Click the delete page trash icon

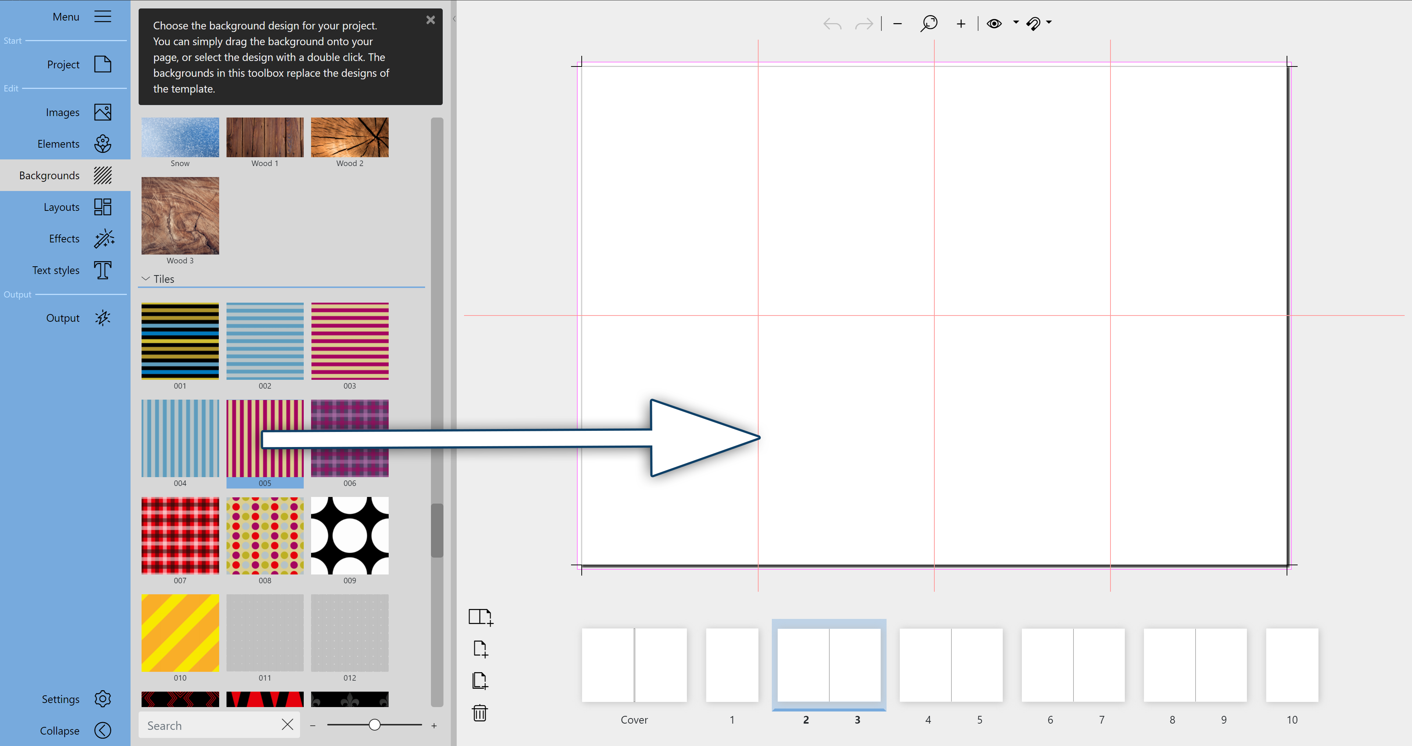coord(479,713)
